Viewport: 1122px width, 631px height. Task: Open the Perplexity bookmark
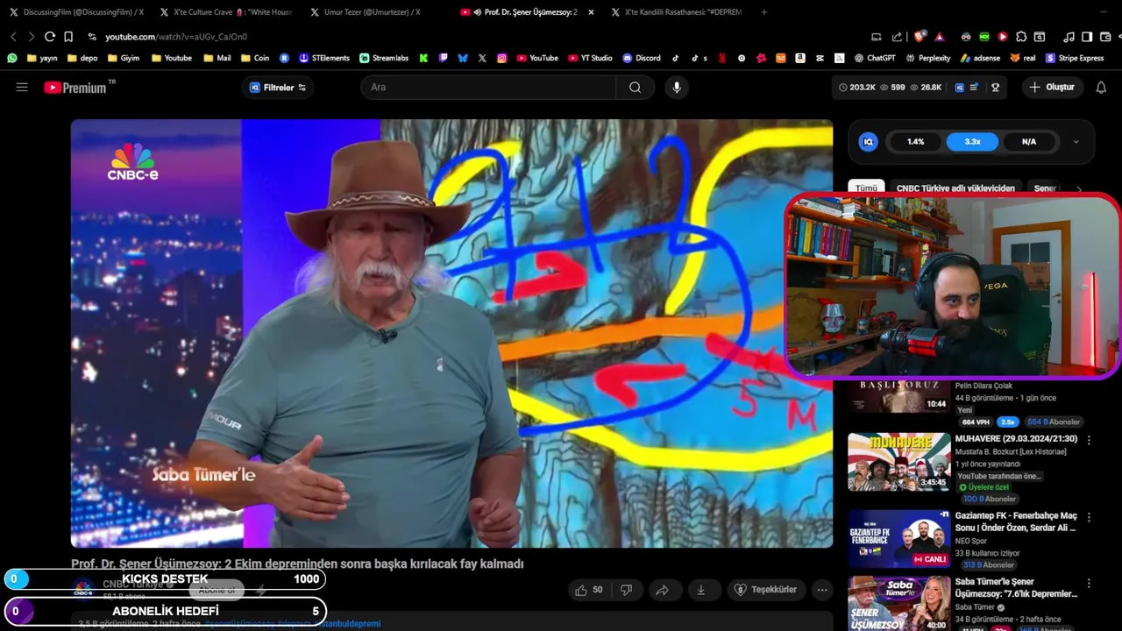click(x=928, y=58)
